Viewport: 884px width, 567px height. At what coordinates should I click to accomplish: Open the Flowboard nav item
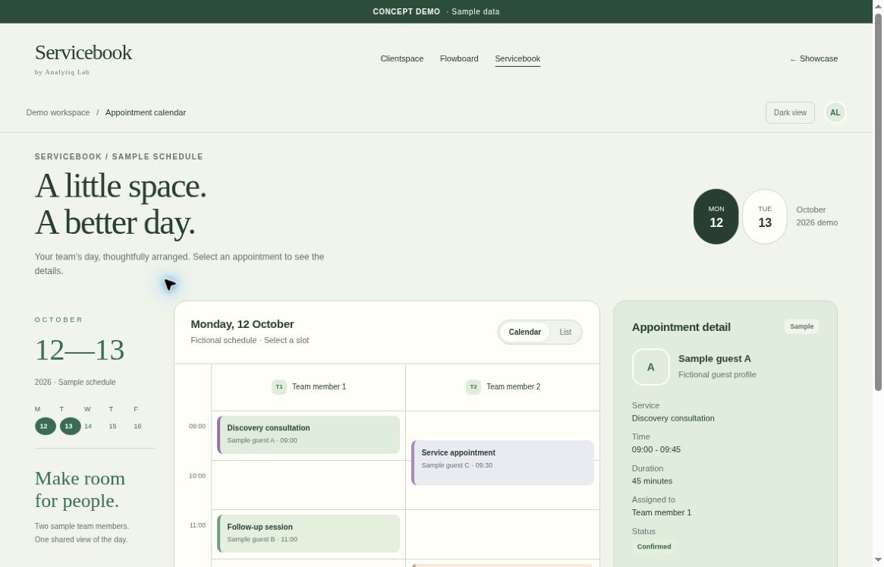(x=459, y=58)
